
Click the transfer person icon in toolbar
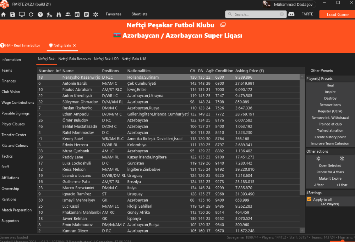[49, 15]
